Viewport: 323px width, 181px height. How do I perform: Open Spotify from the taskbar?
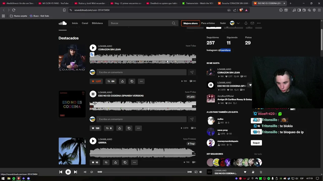(x=14, y=178)
